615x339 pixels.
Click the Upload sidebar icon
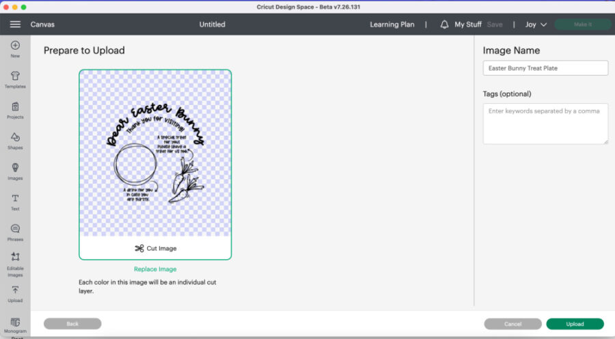15,290
